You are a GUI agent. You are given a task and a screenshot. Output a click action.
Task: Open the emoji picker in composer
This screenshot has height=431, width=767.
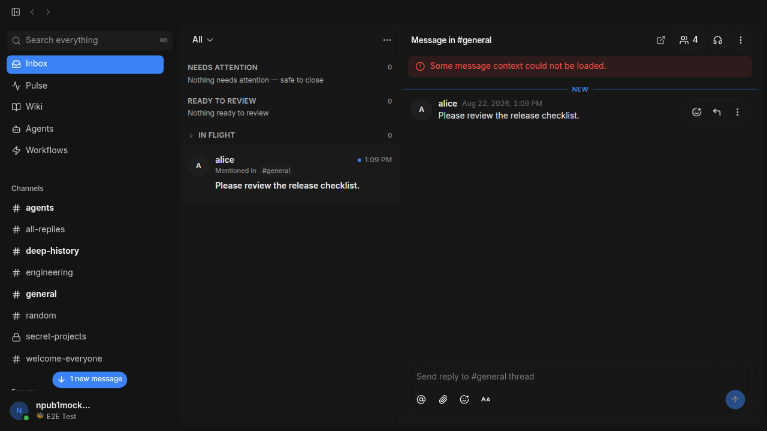pyautogui.click(x=464, y=399)
